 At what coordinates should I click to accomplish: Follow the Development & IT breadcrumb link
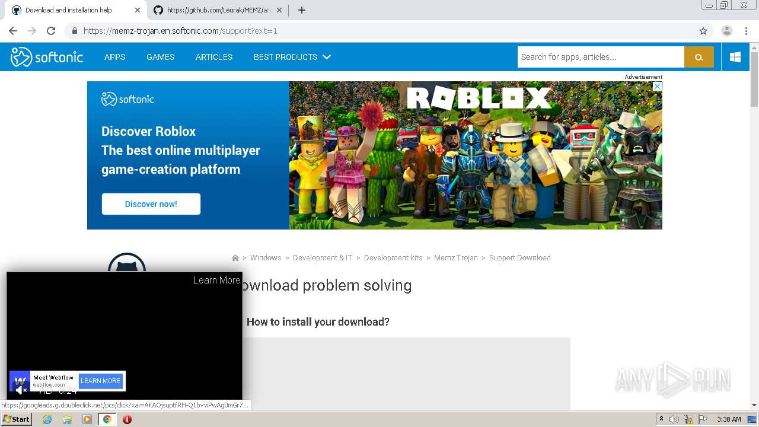tap(323, 258)
